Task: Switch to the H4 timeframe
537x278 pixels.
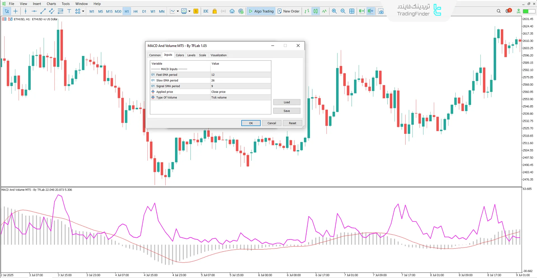Action: pos(135,11)
